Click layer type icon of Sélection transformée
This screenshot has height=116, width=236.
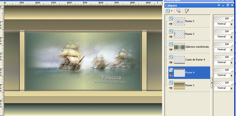[171, 44]
